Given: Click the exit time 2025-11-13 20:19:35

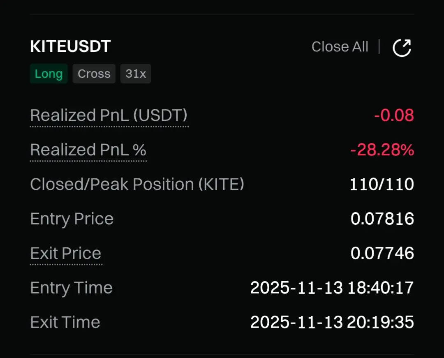Looking at the screenshot, I should [332, 322].
